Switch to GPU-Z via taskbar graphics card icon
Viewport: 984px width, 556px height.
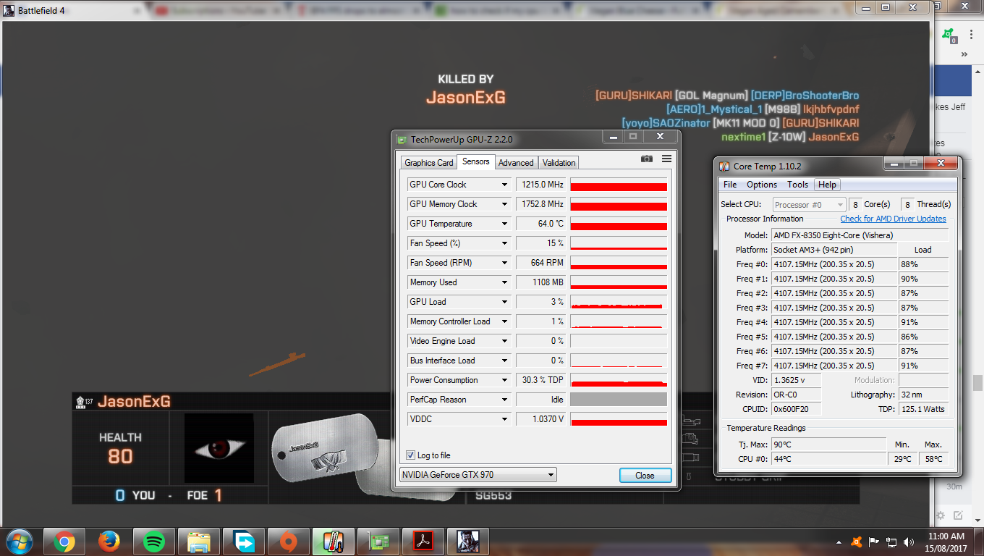(x=378, y=542)
